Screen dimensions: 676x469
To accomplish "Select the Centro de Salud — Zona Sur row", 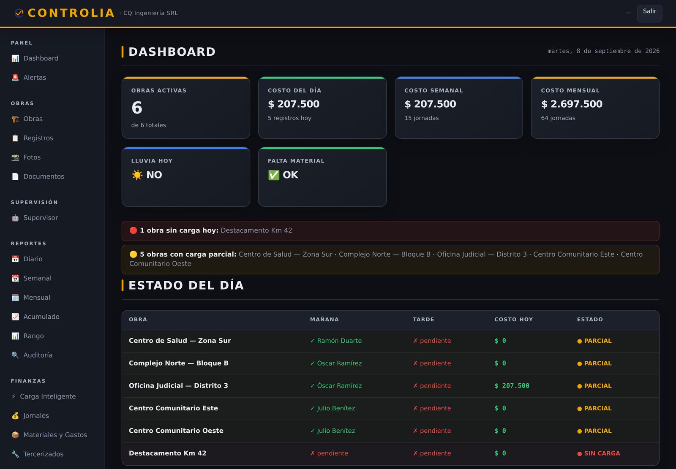I will click(x=390, y=341).
